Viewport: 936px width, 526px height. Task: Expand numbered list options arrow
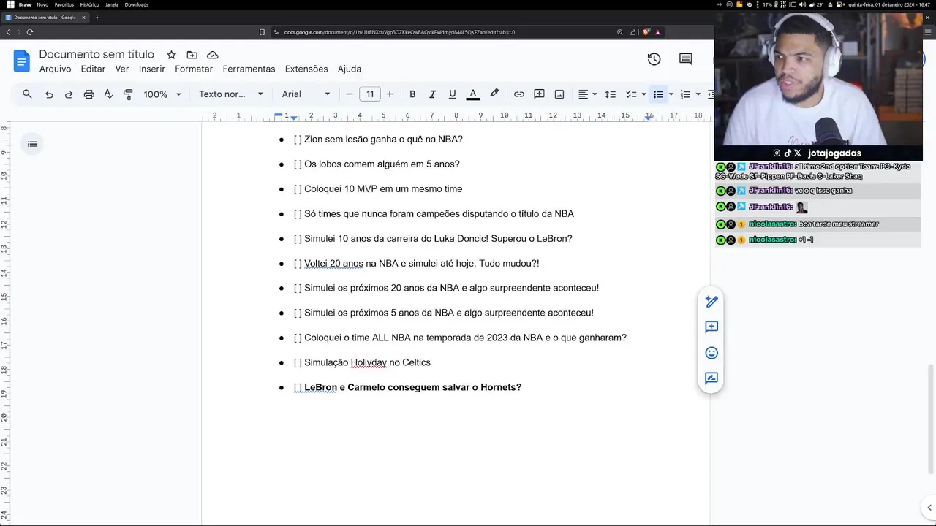coord(698,94)
